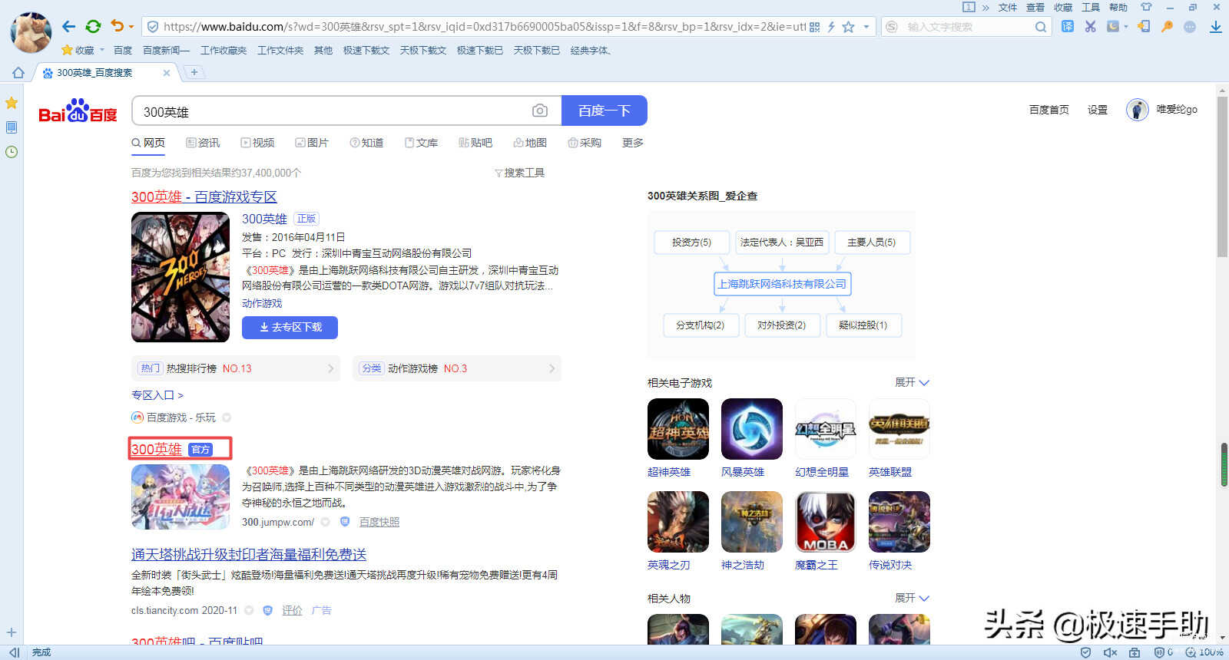Switch to the 知道 search tab

(366, 143)
